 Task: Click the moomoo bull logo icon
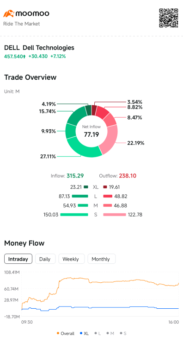9,13
